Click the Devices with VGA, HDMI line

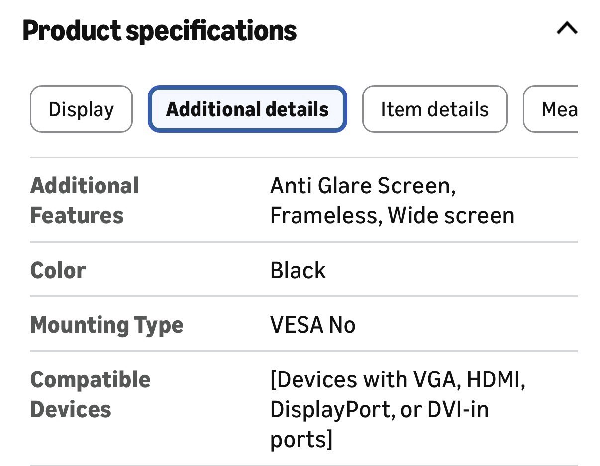point(398,380)
